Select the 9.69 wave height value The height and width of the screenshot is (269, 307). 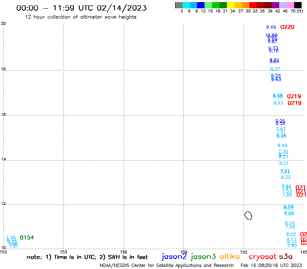(271, 27)
